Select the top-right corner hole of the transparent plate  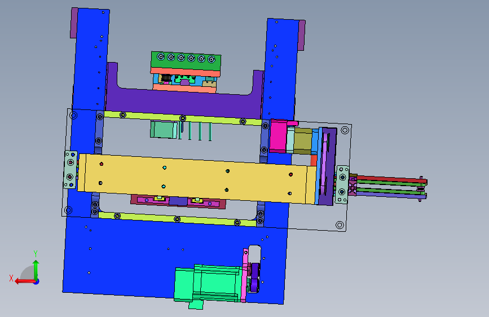(x=345, y=130)
